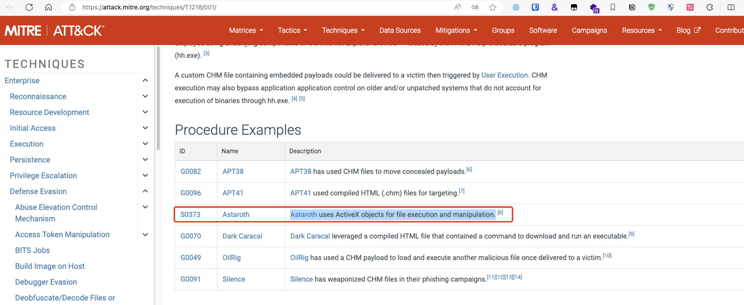This screenshot has width=744, height=305.
Task: Open the browser Extensions puzzle icon
Action: point(709,7)
